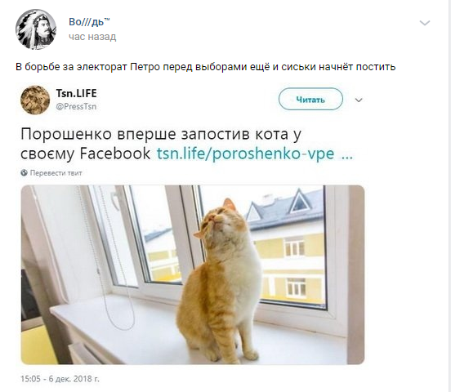This screenshot has height=392, width=451.
Task: Visit the @PressTsn handle
Action: pyautogui.click(x=76, y=107)
